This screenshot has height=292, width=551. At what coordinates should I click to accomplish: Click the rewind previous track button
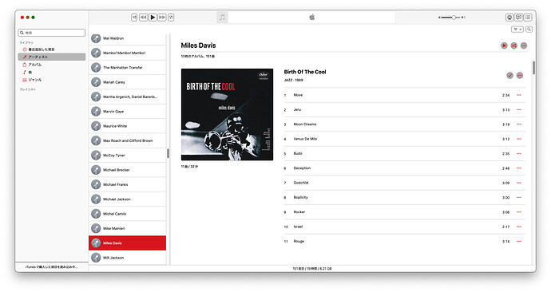tap(144, 18)
